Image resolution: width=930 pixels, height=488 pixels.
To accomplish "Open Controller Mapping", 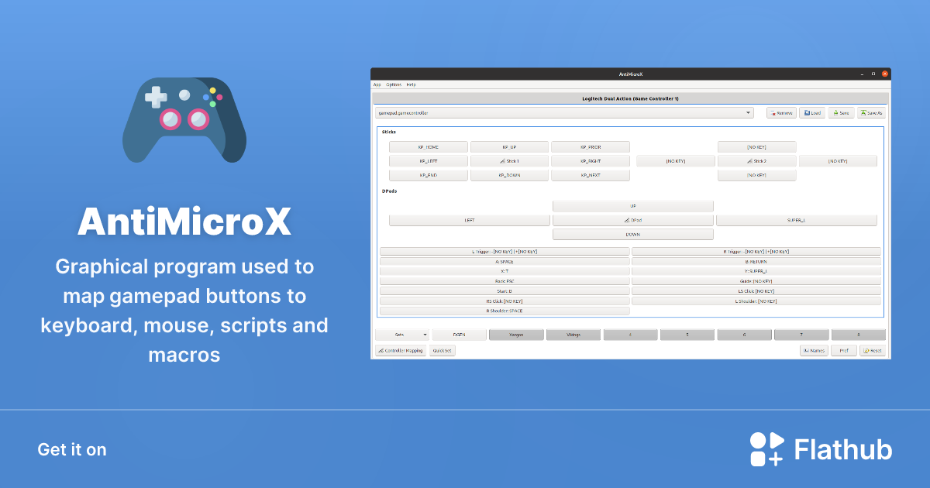I will point(401,350).
